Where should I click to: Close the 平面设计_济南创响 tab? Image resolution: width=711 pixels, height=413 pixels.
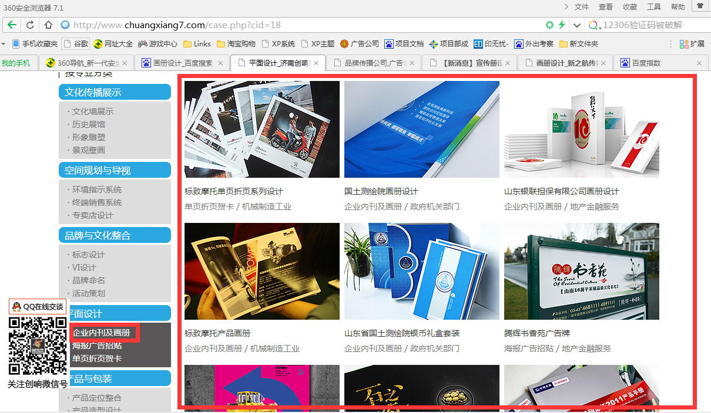pos(316,63)
